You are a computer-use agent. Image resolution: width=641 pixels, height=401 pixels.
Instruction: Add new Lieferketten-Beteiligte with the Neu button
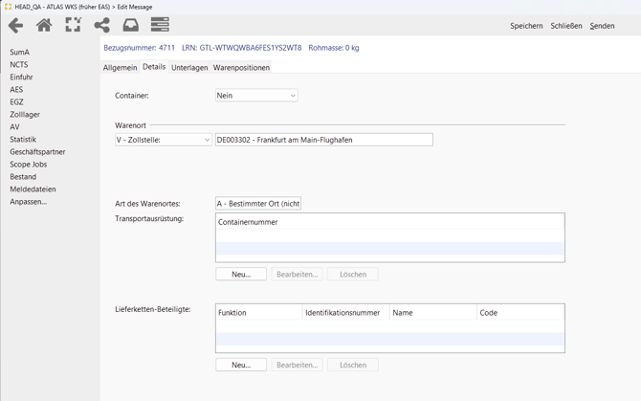click(x=241, y=365)
